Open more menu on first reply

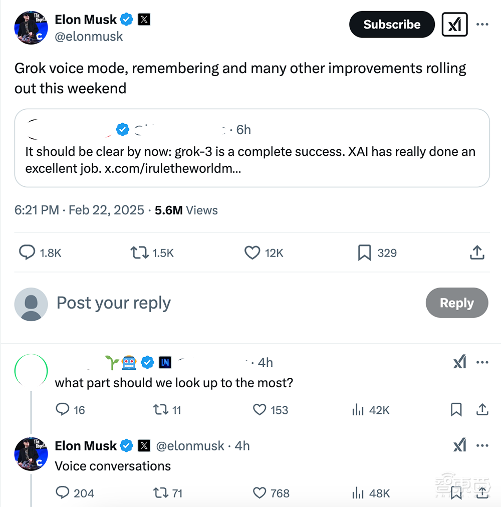(x=482, y=362)
